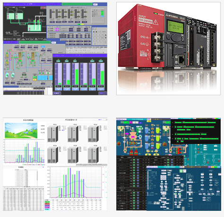Click the red alarm button on black process screen

pos(43,8)
